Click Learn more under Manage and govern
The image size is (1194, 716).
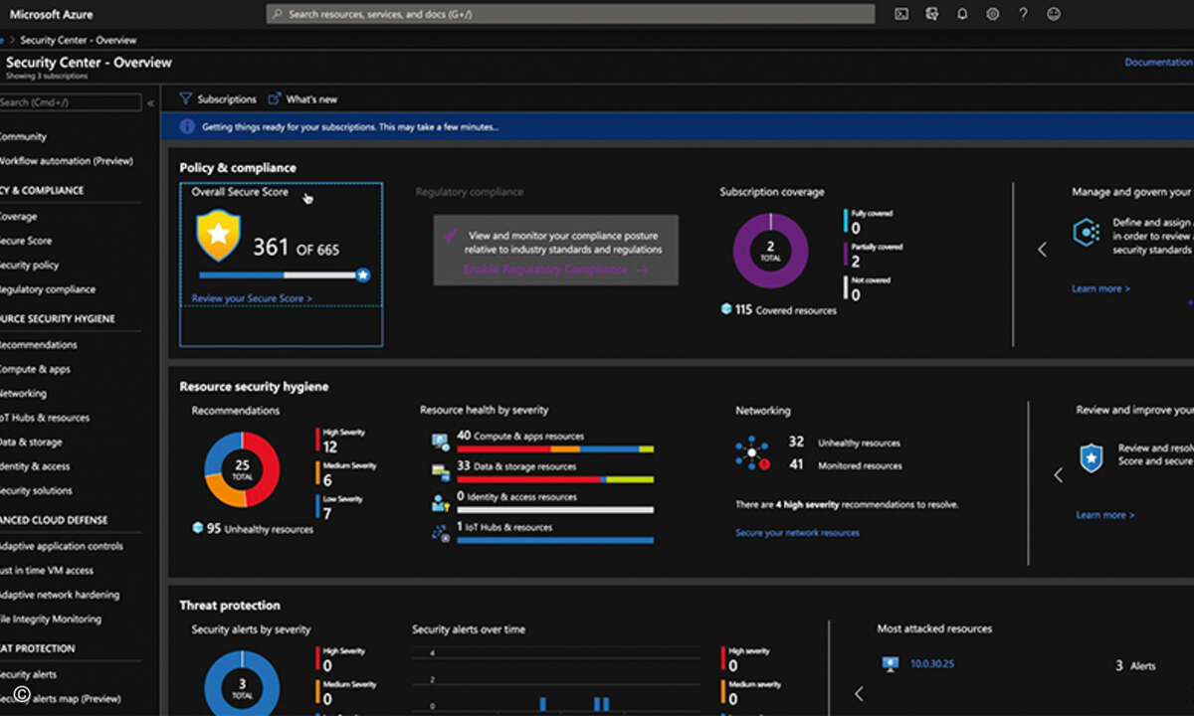point(1100,288)
